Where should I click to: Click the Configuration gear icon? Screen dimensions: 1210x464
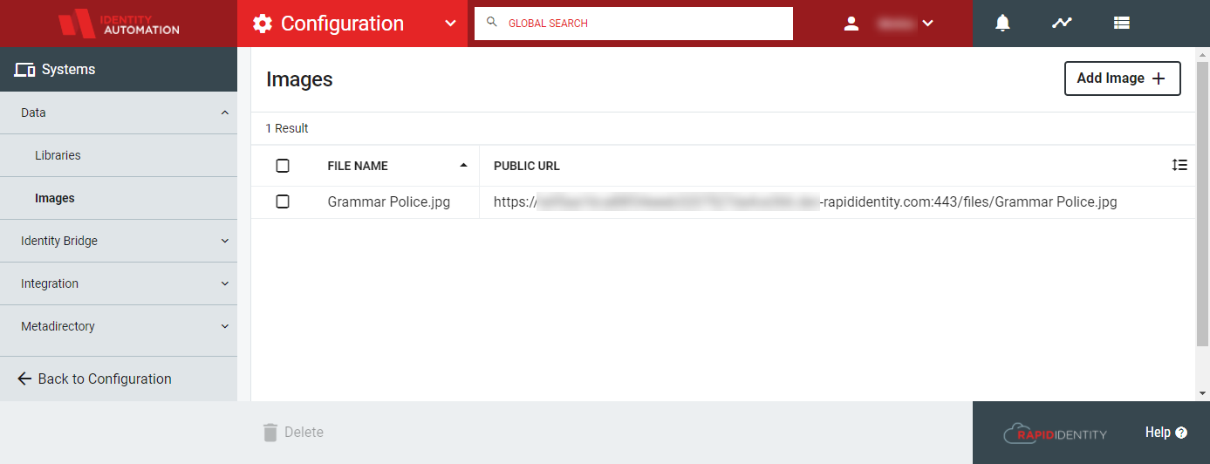263,24
